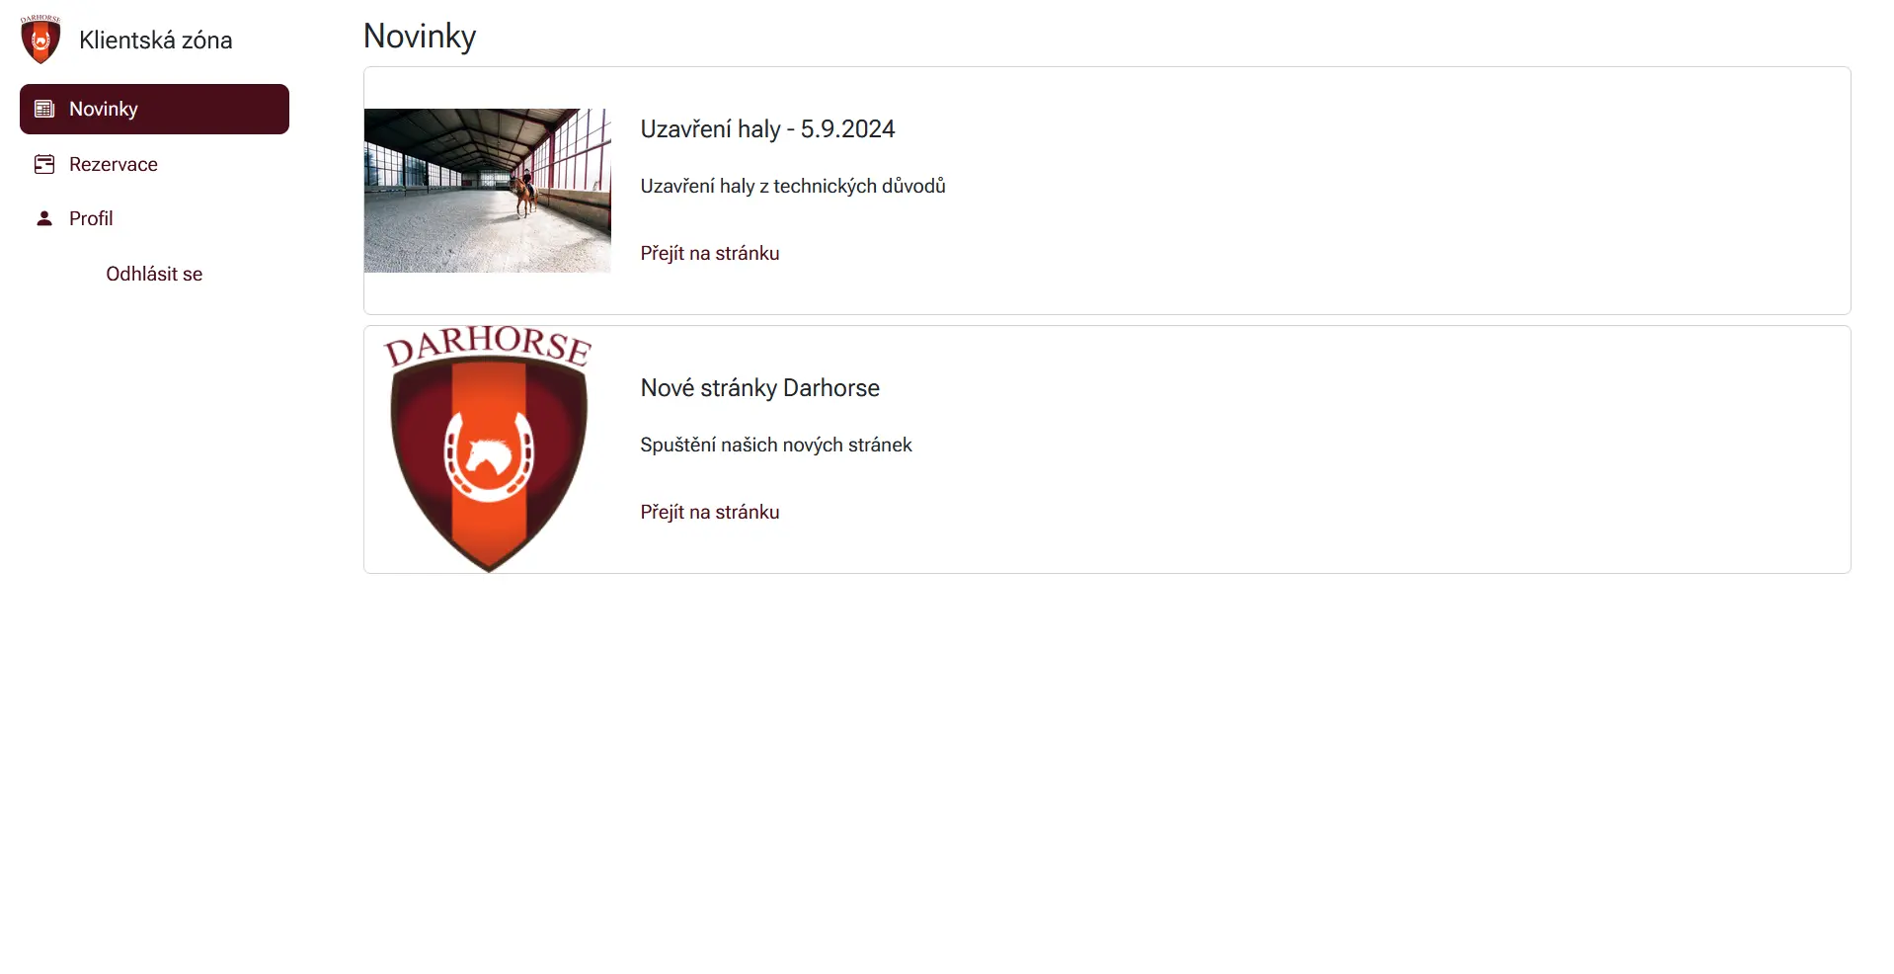Click the Klientská zóna title text
The width and height of the screenshot is (1894, 974).
(156, 40)
